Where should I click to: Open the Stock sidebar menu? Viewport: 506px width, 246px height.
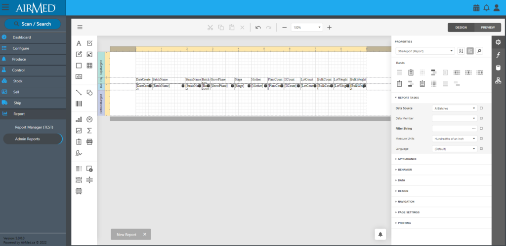click(x=33, y=81)
